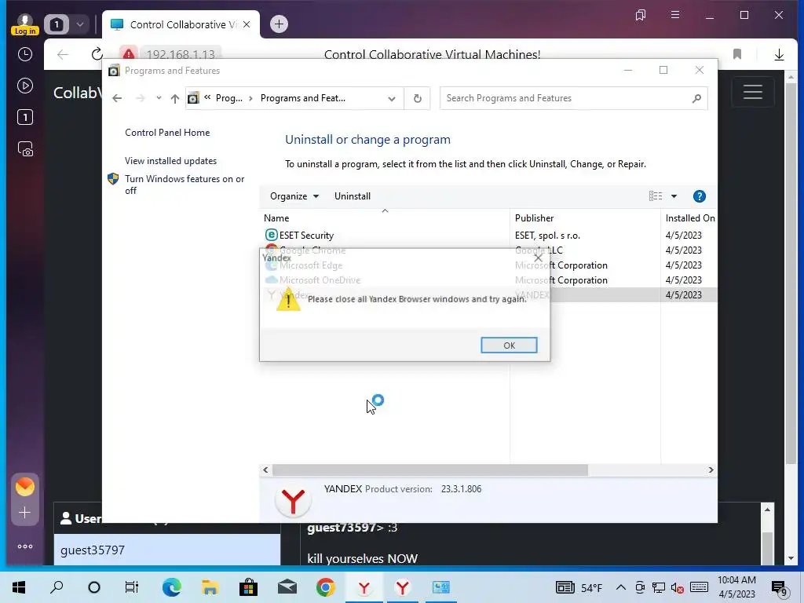Open the video play sidebar icon

pos(25,86)
